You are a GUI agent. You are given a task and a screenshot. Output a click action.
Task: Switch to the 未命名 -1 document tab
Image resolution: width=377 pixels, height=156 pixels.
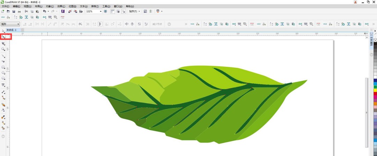pyautogui.click(x=14, y=30)
